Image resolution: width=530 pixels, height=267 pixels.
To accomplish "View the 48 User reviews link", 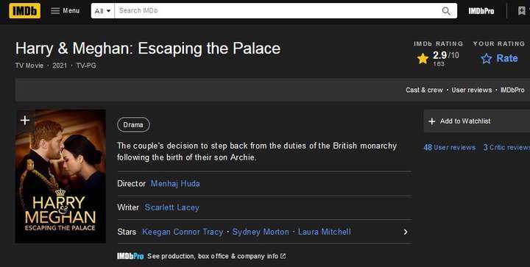I will tap(449, 148).
